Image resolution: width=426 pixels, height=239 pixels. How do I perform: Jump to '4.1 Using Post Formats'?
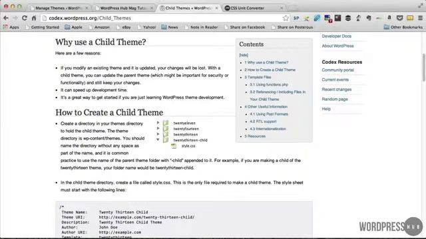coord(269,114)
